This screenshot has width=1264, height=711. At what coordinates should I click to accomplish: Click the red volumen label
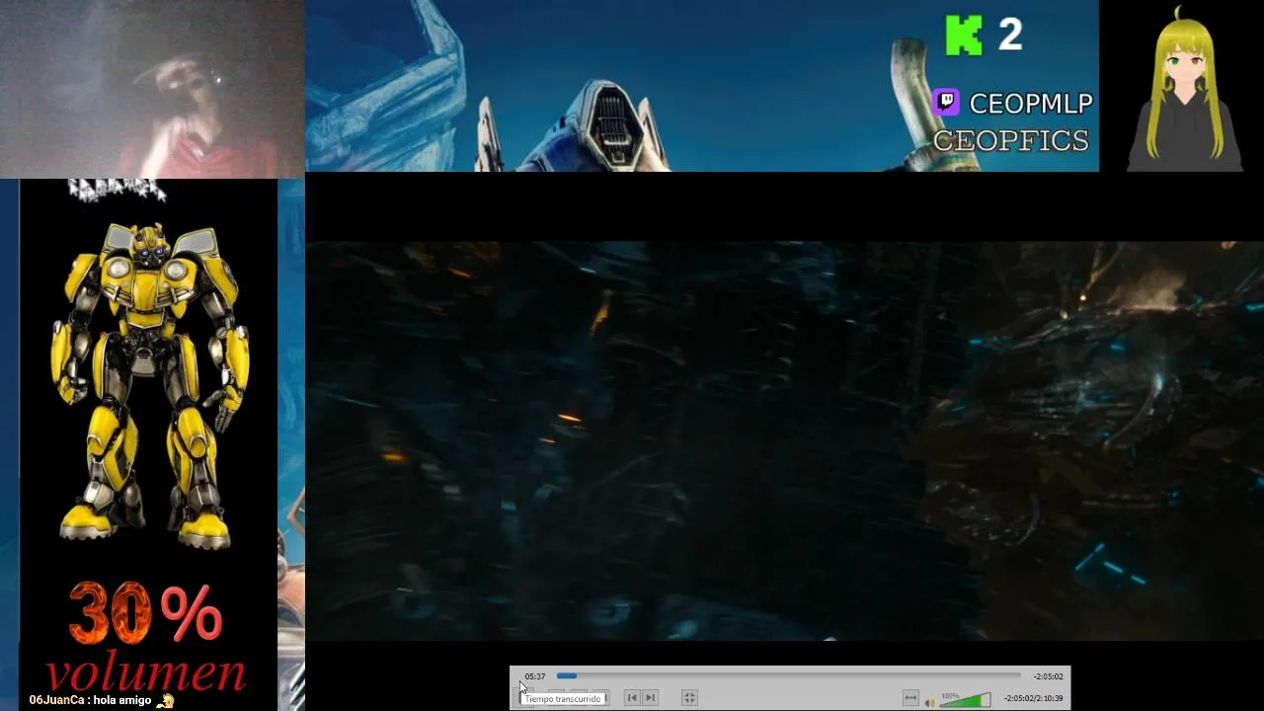tap(146, 671)
